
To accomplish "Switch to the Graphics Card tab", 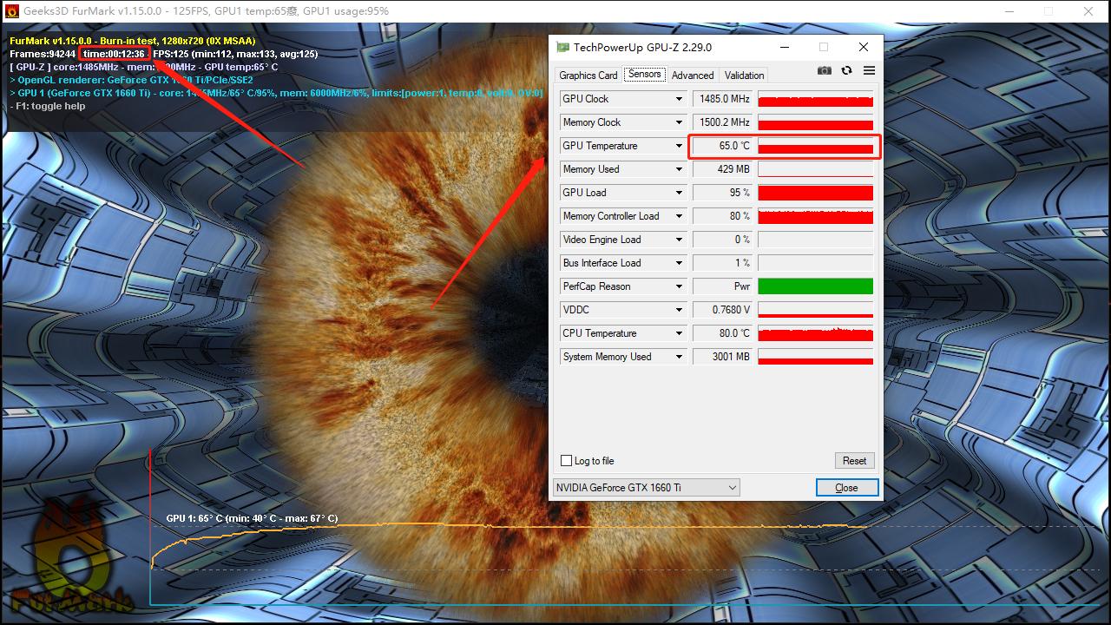I will click(x=588, y=76).
